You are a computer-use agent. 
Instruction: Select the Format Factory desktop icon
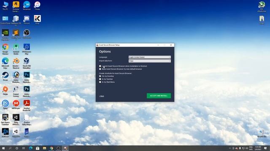[16, 91]
